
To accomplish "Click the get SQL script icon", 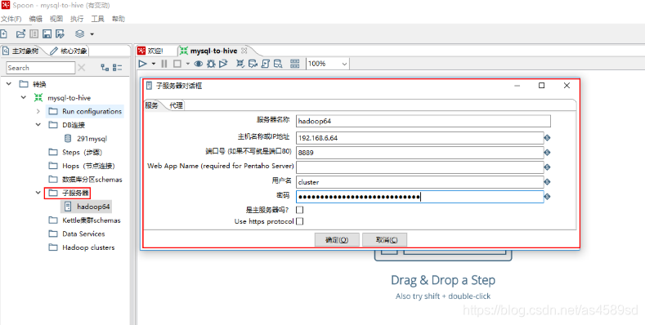I will click(x=266, y=64).
